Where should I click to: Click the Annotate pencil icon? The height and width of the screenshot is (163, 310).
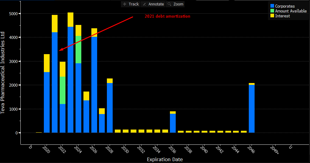point(145,4)
